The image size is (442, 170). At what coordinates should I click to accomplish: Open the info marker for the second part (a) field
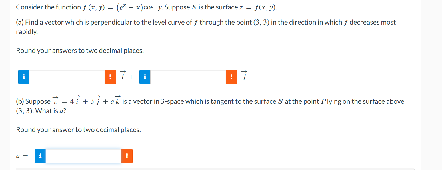[x=145, y=77]
